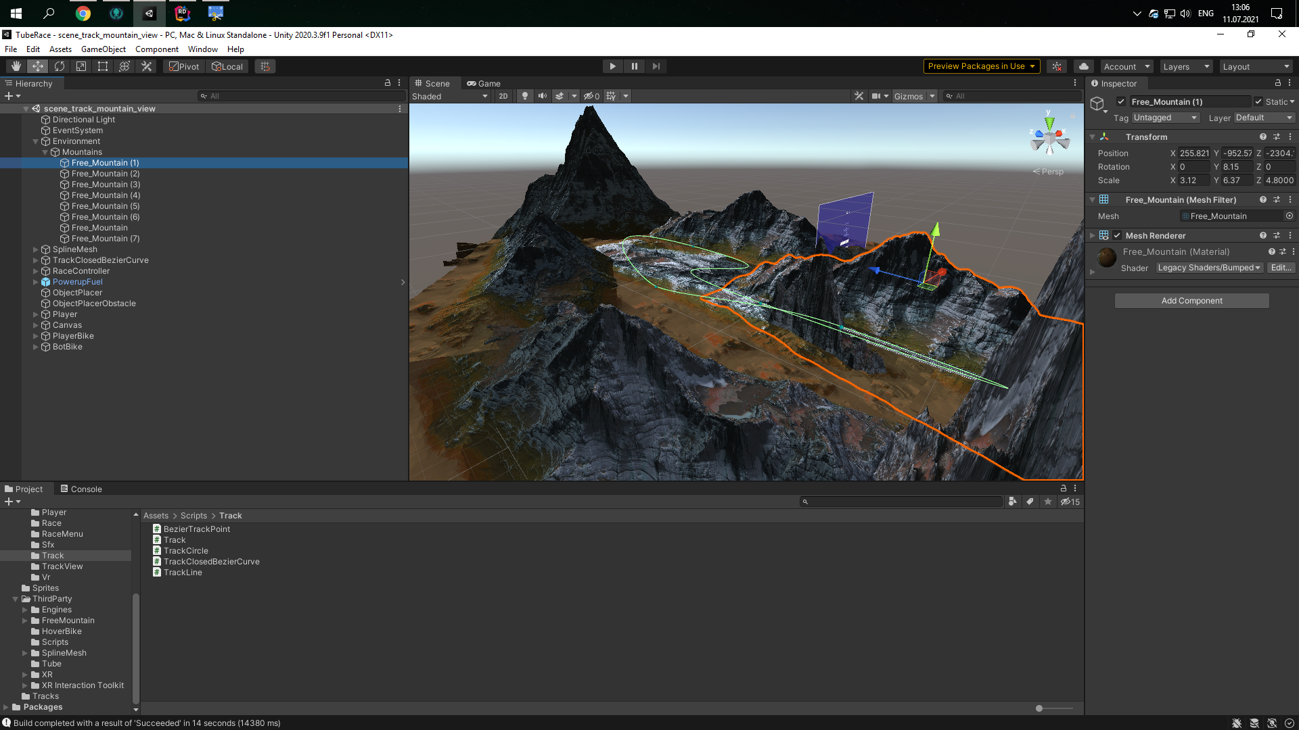Click the Add Component button
The image size is (1299, 730).
(x=1191, y=301)
